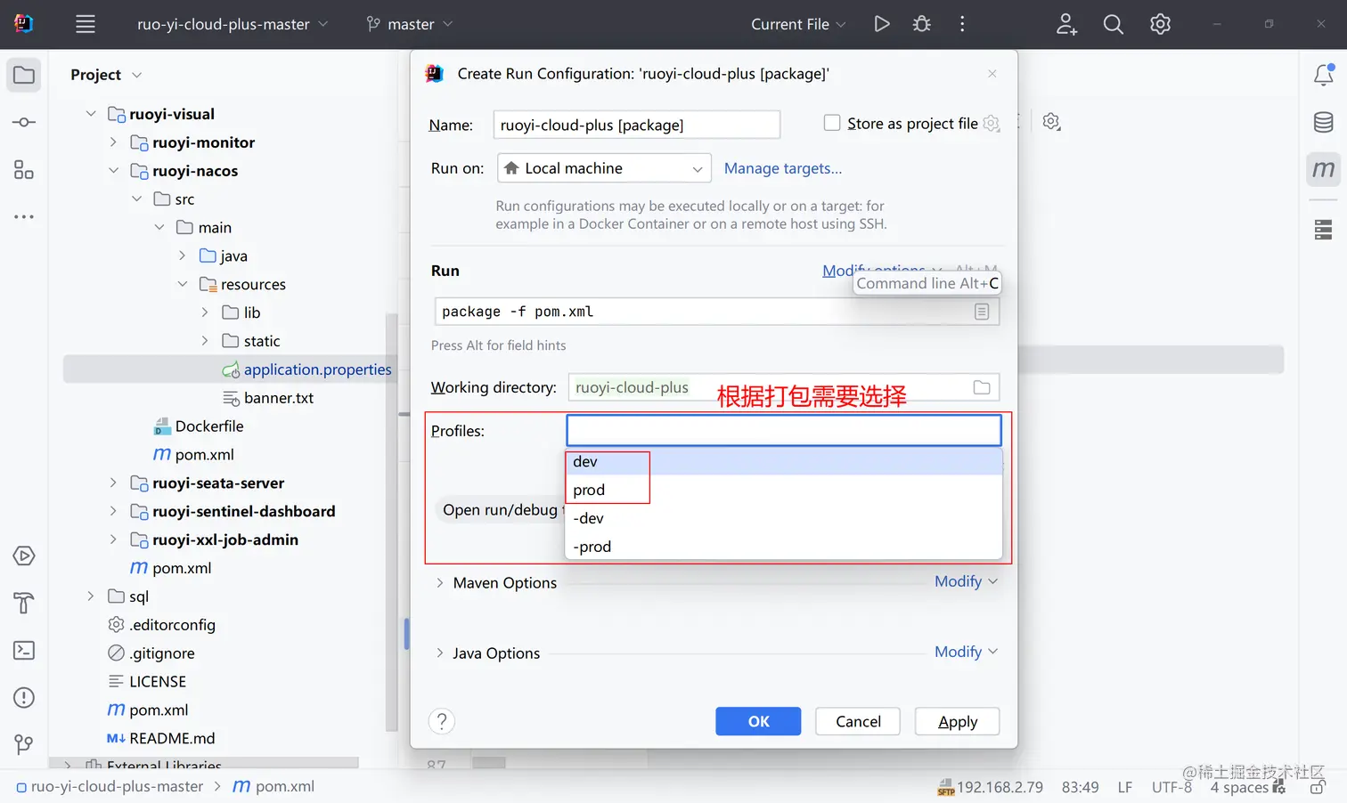Image resolution: width=1347 pixels, height=803 pixels.
Task: Run the current file
Action: click(882, 24)
